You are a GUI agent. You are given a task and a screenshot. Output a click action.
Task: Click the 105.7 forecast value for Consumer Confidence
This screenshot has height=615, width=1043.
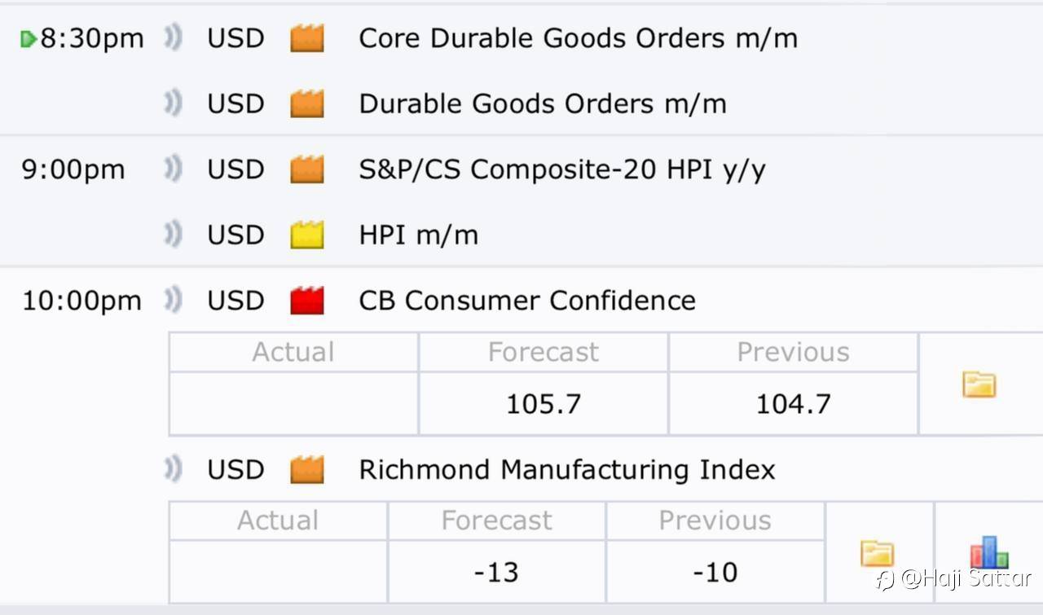[x=544, y=404]
